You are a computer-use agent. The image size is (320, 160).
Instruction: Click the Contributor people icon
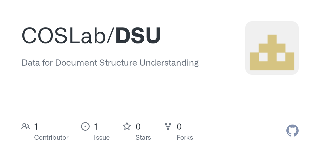[26, 126]
